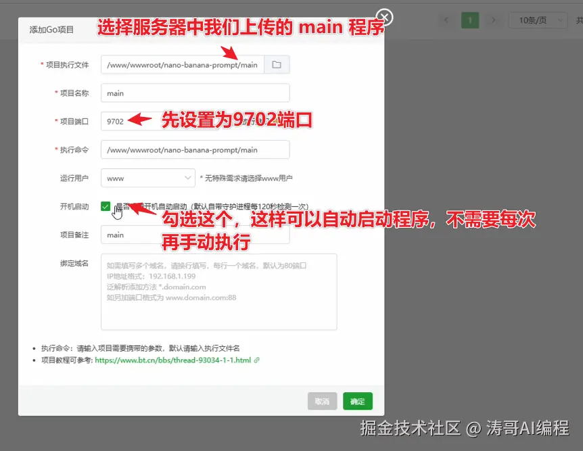
Task: Click page number 1 in the pagination bar
Action: pos(469,20)
